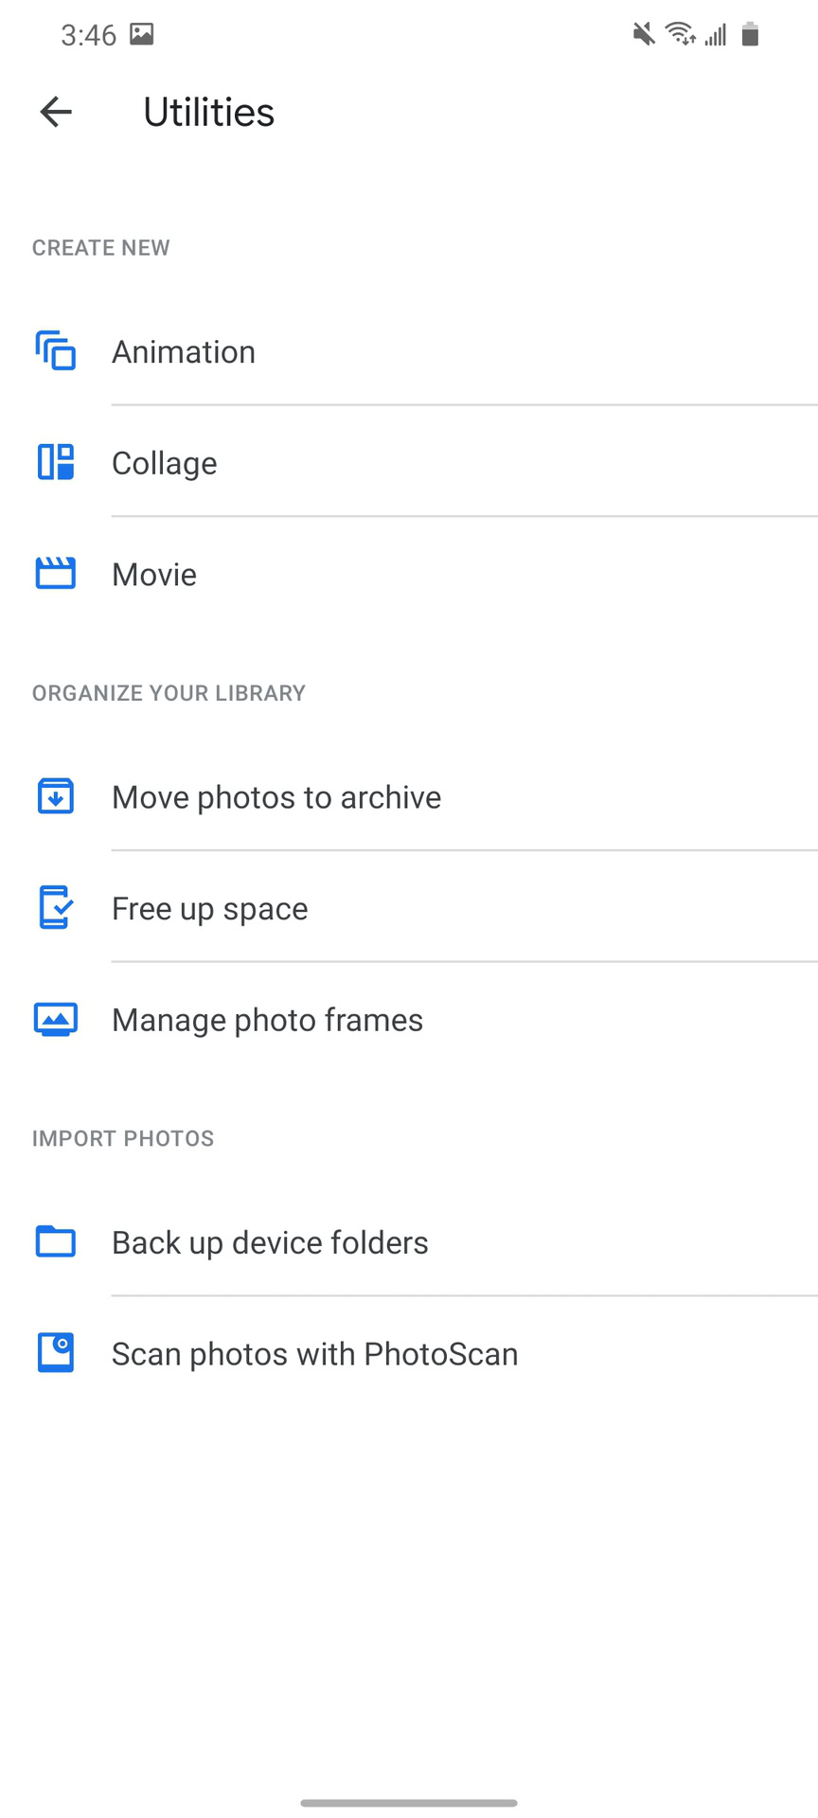Open Move photos to archive

(x=276, y=797)
